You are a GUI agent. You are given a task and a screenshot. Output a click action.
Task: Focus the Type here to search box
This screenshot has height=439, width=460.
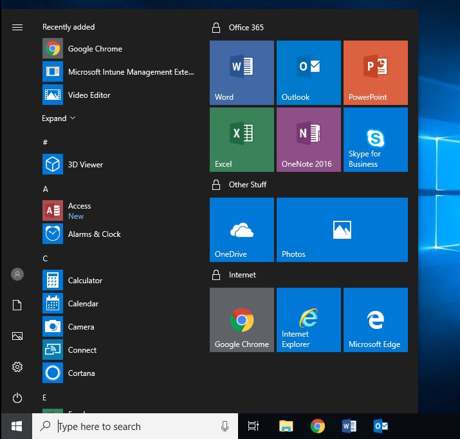coord(135,426)
